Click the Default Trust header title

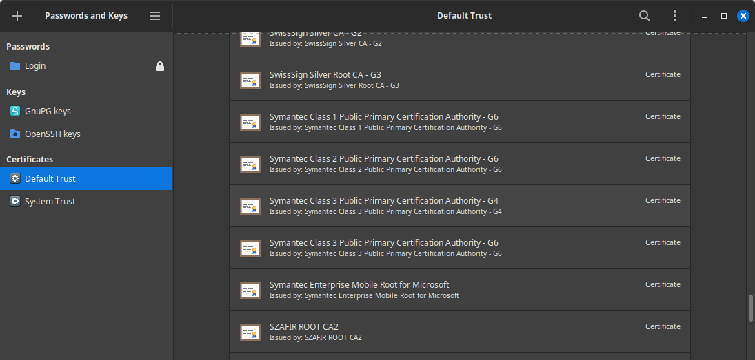pyautogui.click(x=464, y=15)
